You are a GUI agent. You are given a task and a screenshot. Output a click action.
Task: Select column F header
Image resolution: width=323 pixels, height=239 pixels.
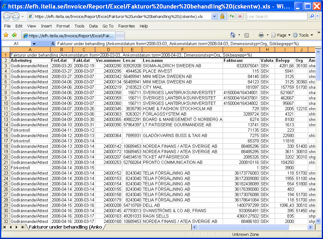click(x=182, y=50)
